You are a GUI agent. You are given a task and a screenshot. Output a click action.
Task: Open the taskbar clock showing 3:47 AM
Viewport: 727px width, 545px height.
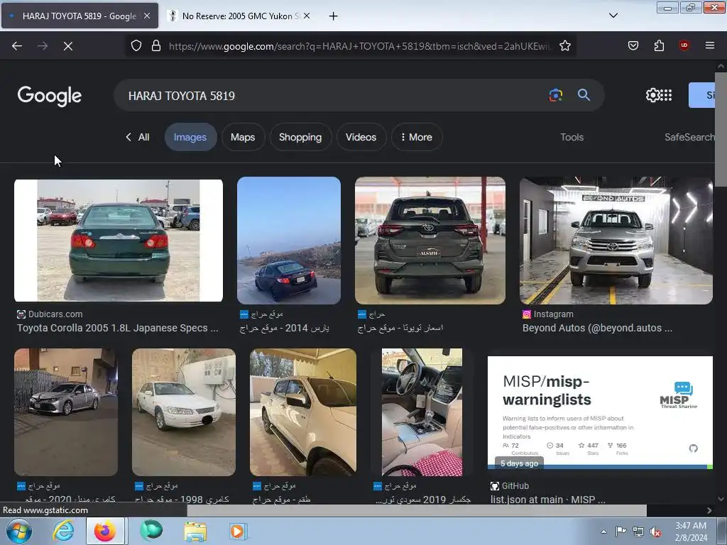click(x=691, y=532)
